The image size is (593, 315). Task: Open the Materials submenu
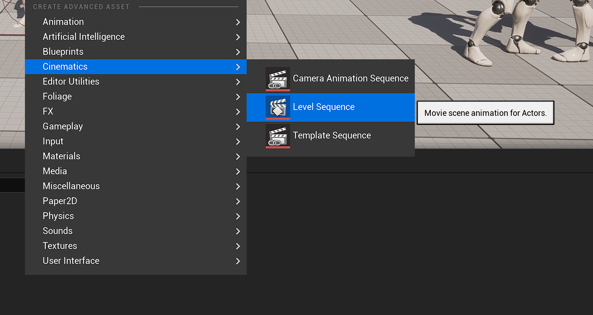coord(136,156)
